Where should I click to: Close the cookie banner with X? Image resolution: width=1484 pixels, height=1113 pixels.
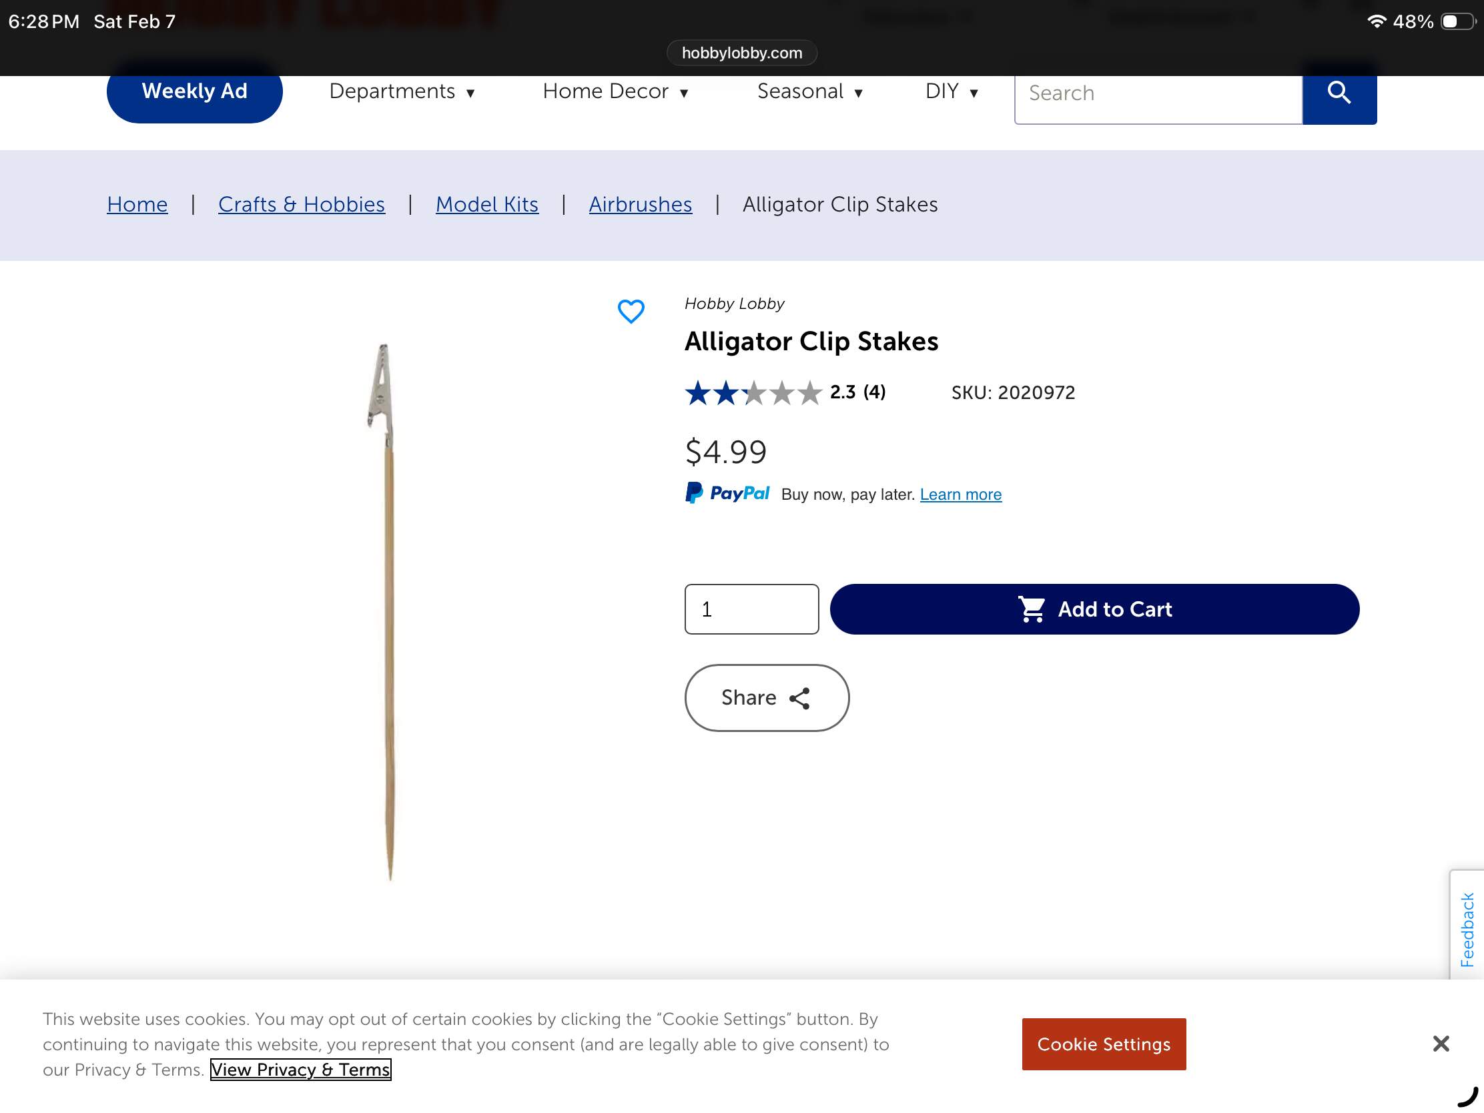point(1440,1043)
